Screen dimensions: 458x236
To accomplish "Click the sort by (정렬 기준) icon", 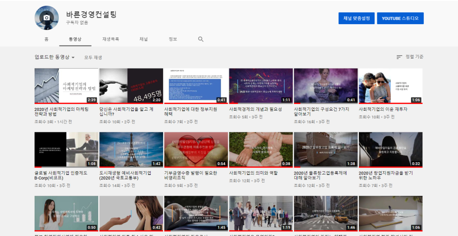I will [399, 57].
